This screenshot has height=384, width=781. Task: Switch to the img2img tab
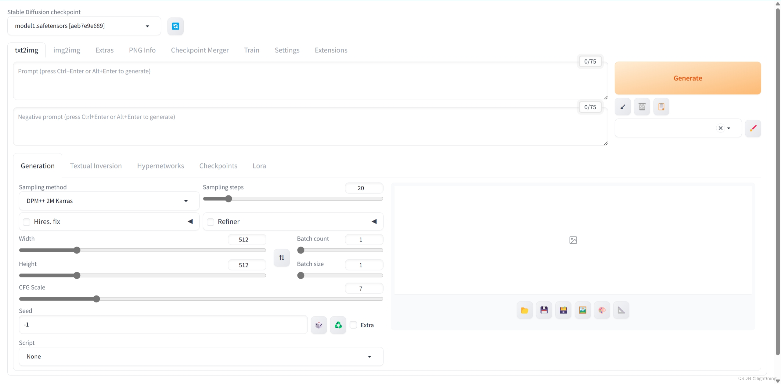[x=67, y=50]
